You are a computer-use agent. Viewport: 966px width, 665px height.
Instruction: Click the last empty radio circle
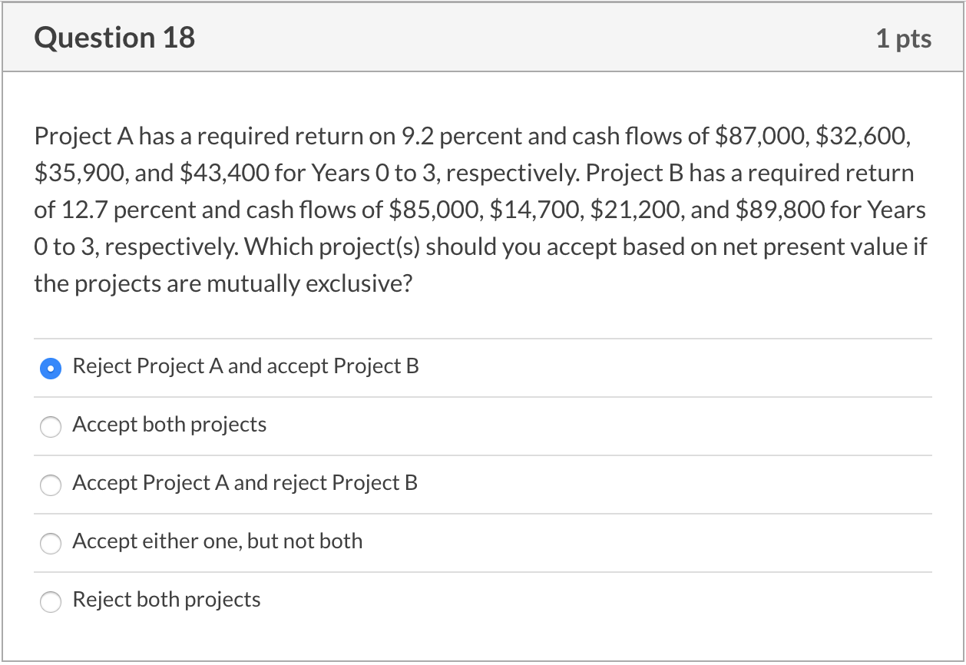[x=50, y=602]
